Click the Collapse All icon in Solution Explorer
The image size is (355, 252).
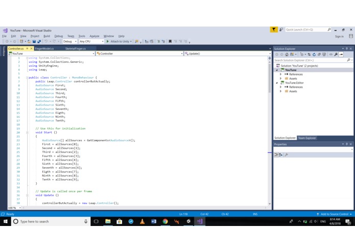(x=319, y=55)
